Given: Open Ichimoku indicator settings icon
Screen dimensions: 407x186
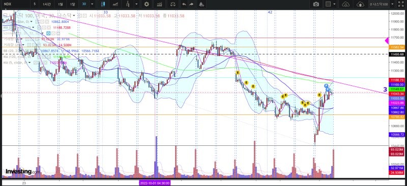Looking at the screenshot, I should [x=53, y=33].
